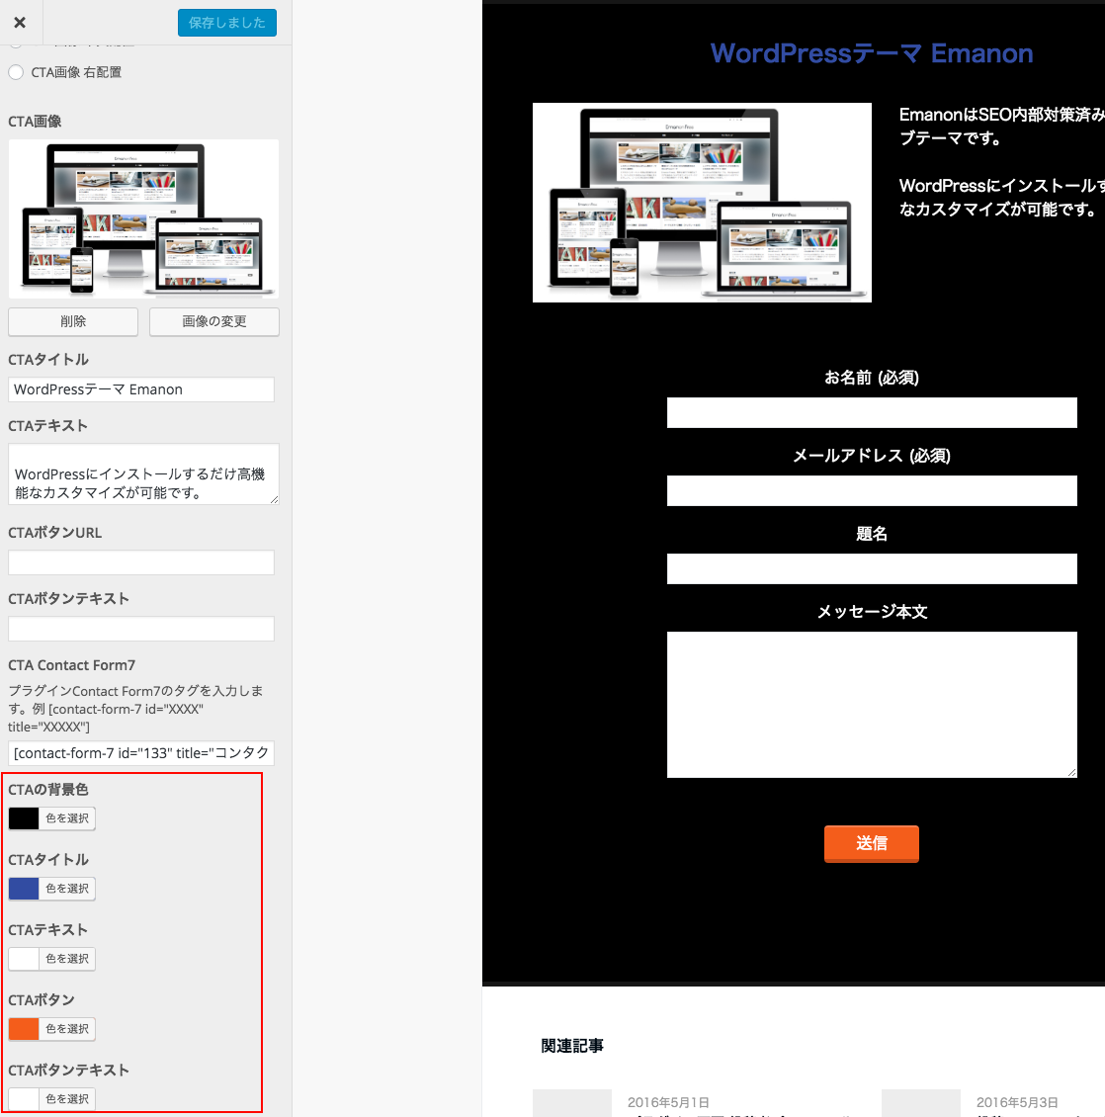The image size is (1105, 1117).
Task: Click the 関連記事 heading
Action: (572, 1045)
